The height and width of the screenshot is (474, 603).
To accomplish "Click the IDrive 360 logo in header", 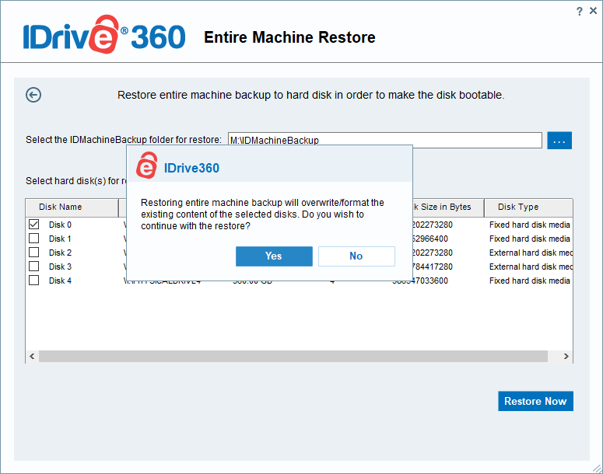I will [x=103, y=37].
